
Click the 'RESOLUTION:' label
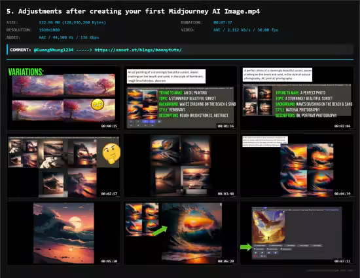[x=19, y=30]
